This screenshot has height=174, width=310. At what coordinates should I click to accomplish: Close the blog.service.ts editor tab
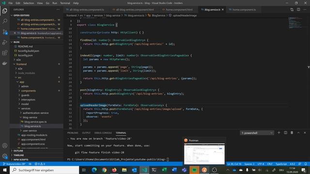point(223,10)
